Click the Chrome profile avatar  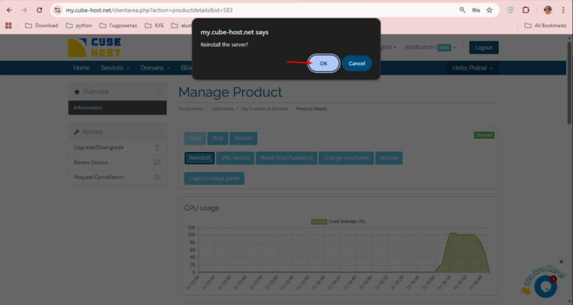[548, 10]
